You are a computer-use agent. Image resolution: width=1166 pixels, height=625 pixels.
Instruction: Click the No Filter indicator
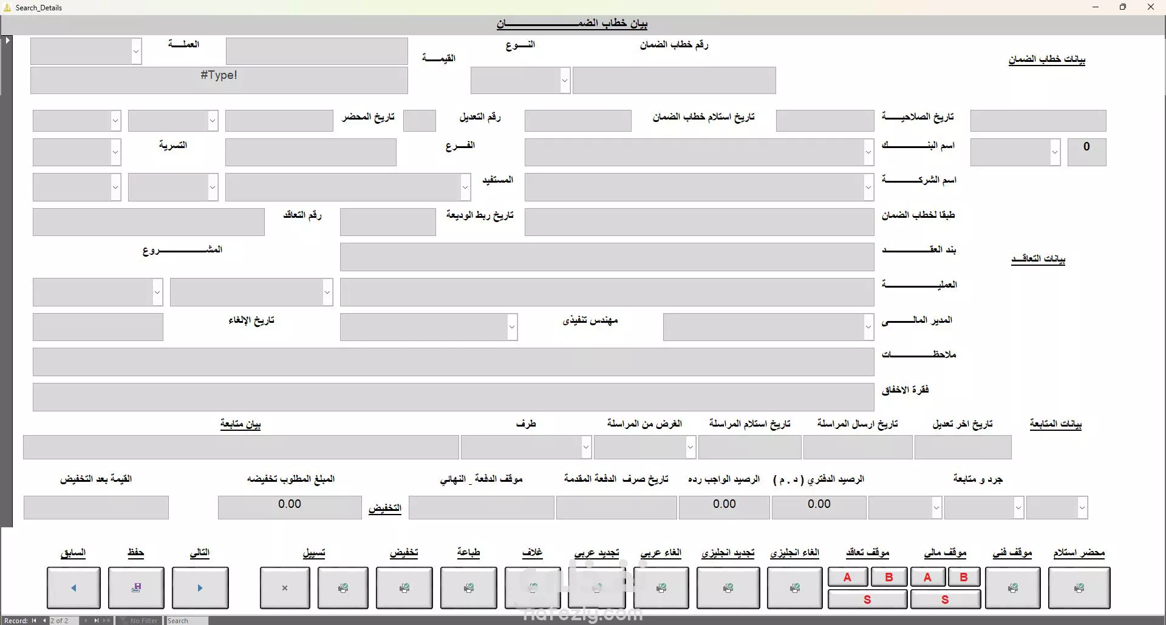coord(139,620)
